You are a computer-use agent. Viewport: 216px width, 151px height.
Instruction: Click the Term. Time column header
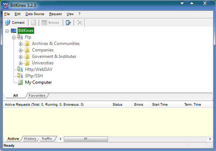point(198,105)
